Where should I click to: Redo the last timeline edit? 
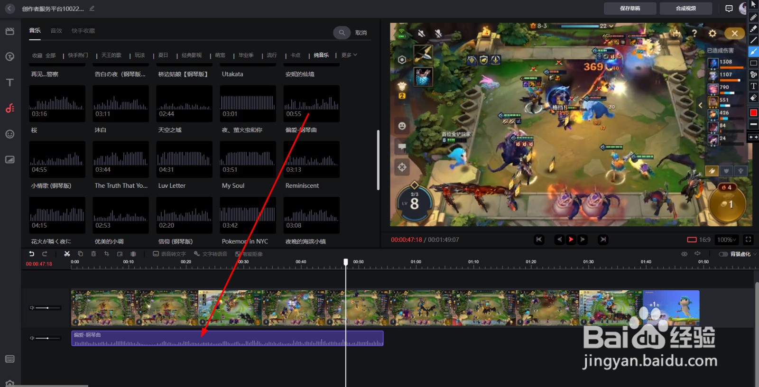click(45, 254)
